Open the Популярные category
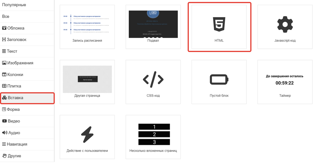Image resolution: width=318 pixels, height=163 pixels. (x=14, y=5)
